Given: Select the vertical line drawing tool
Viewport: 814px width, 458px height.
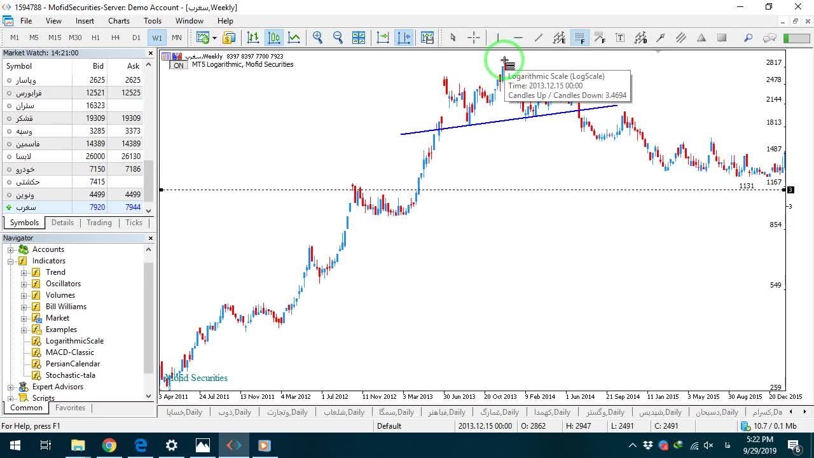Looking at the screenshot, I should (497, 38).
